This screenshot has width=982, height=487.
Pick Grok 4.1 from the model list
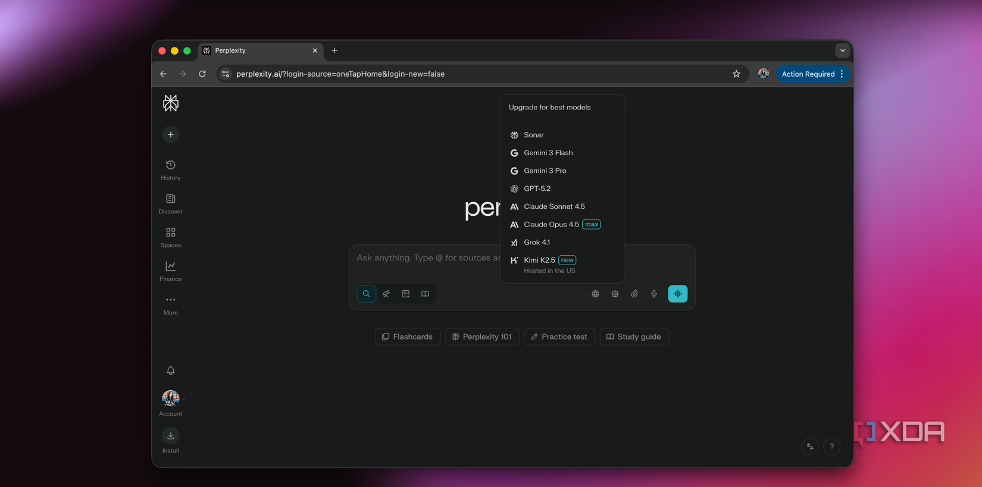(562, 242)
